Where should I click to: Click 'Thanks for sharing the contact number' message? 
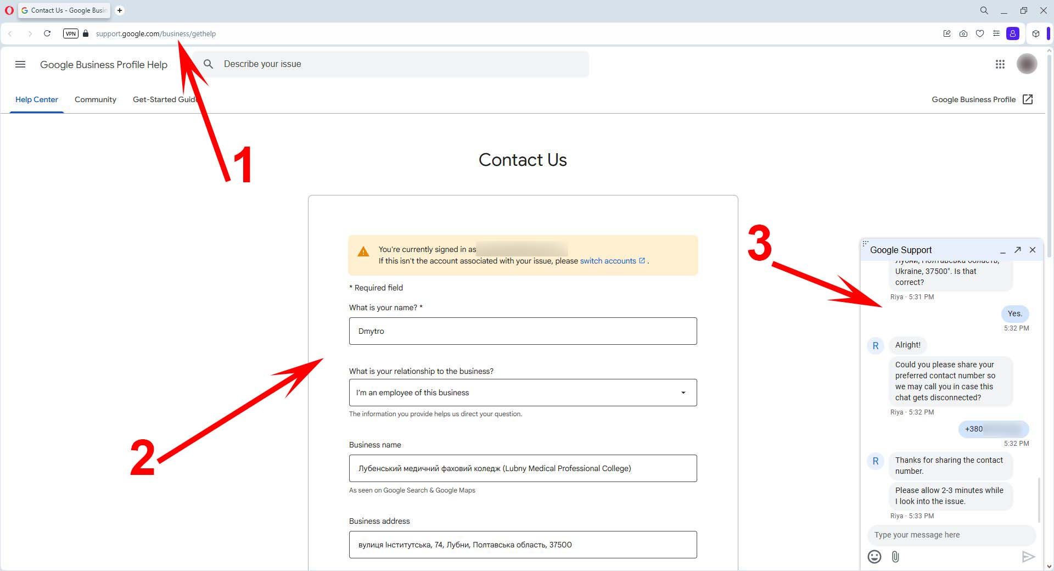tap(951, 466)
